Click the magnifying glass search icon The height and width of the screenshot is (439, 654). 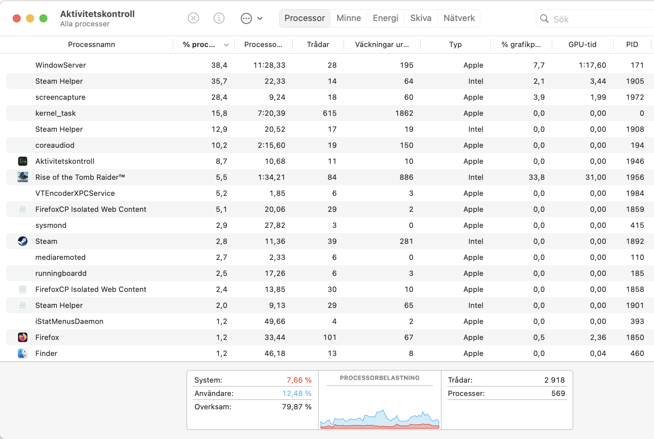point(544,19)
